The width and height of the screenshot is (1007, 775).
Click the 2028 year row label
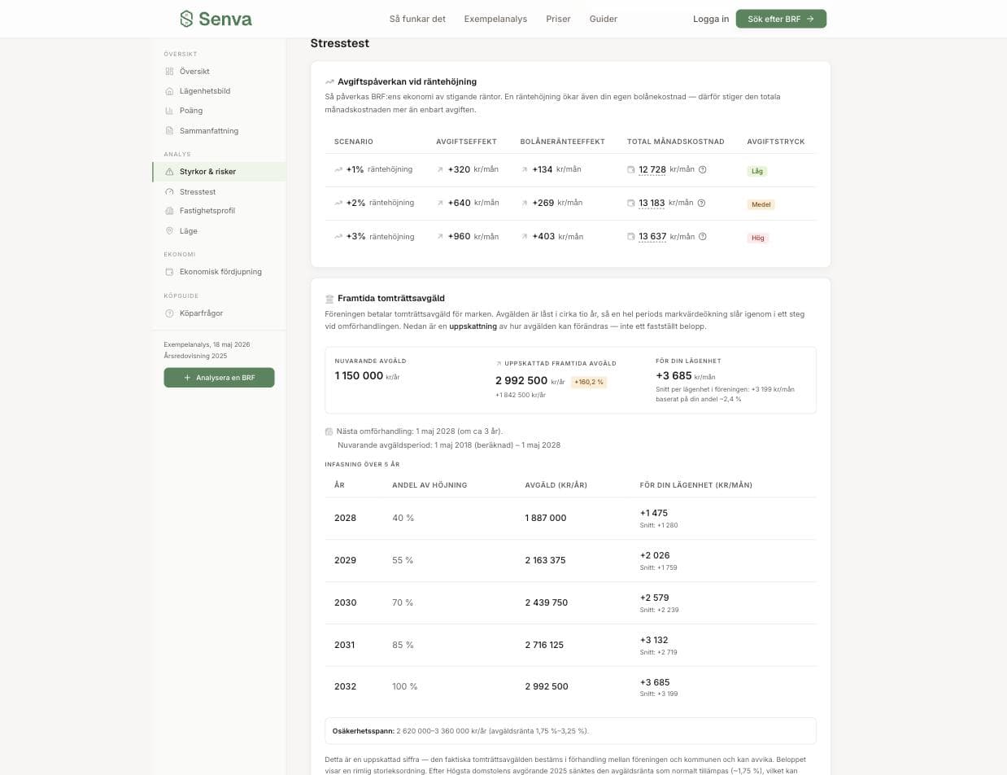(345, 518)
